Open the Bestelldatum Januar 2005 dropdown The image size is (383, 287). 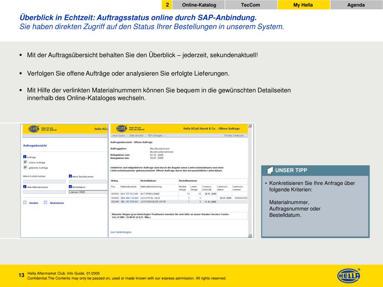click(88, 192)
